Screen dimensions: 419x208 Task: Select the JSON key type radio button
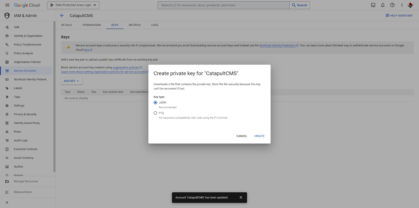(x=155, y=103)
